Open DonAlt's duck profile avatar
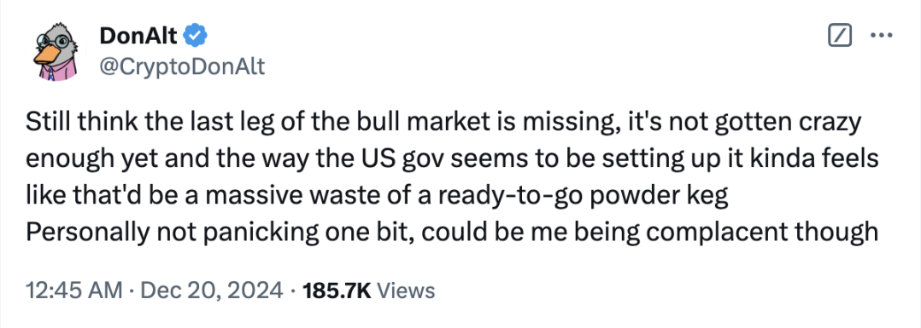The width and height of the screenshot is (921, 328). point(56,53)
